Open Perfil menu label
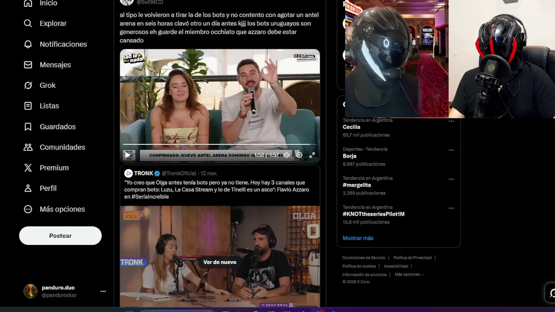The width and height of the screenshot is (555, 312). [48, 188]
